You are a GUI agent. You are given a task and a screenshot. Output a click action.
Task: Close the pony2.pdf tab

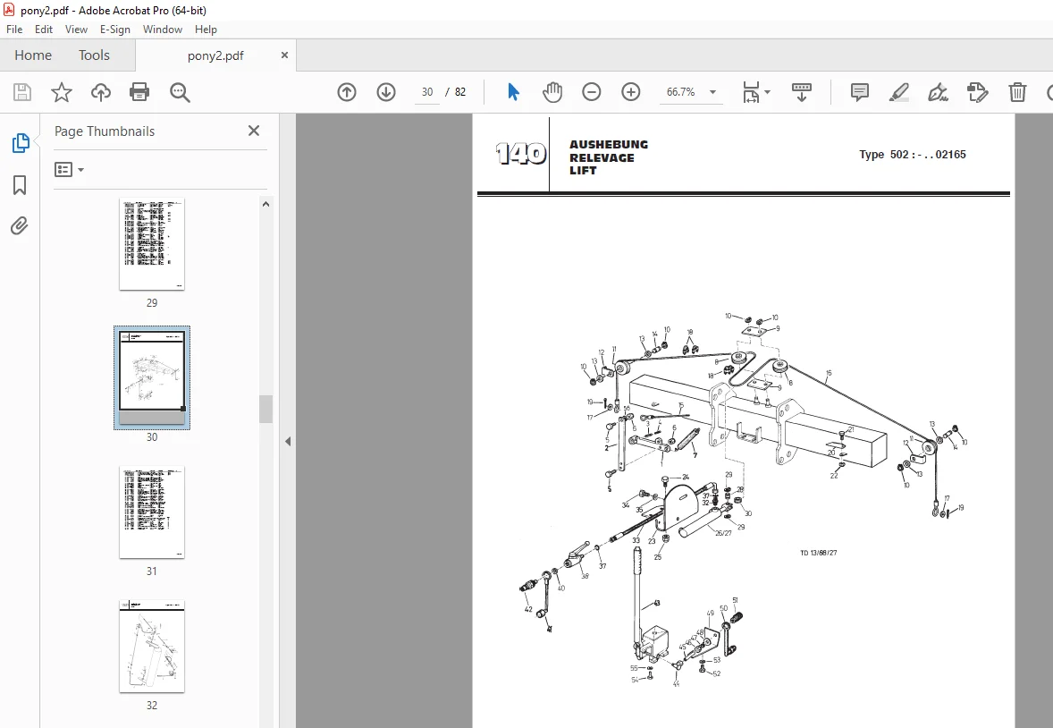pyautogui.click(x=285, y=55)
